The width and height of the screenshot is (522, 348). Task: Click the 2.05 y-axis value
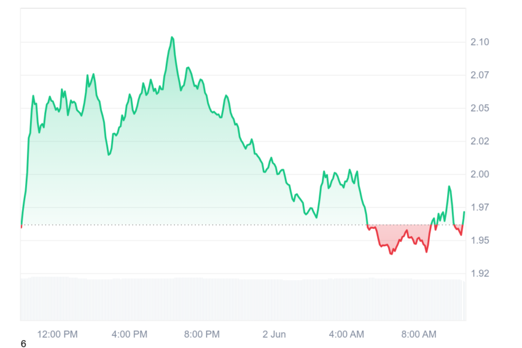pos(480,108)
